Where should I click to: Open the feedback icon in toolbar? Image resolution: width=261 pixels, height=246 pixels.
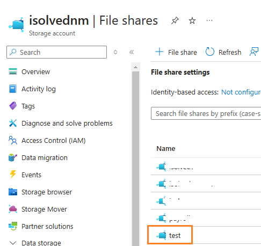click(254, 52)
